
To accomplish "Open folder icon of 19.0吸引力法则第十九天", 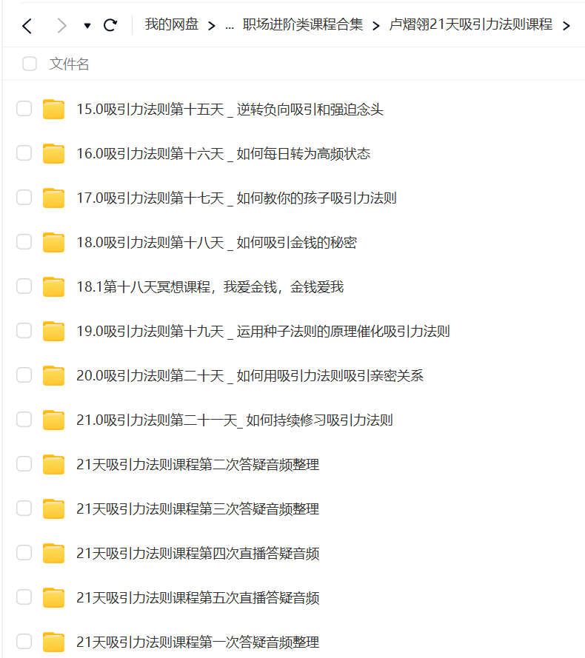I will coord(54,331).
